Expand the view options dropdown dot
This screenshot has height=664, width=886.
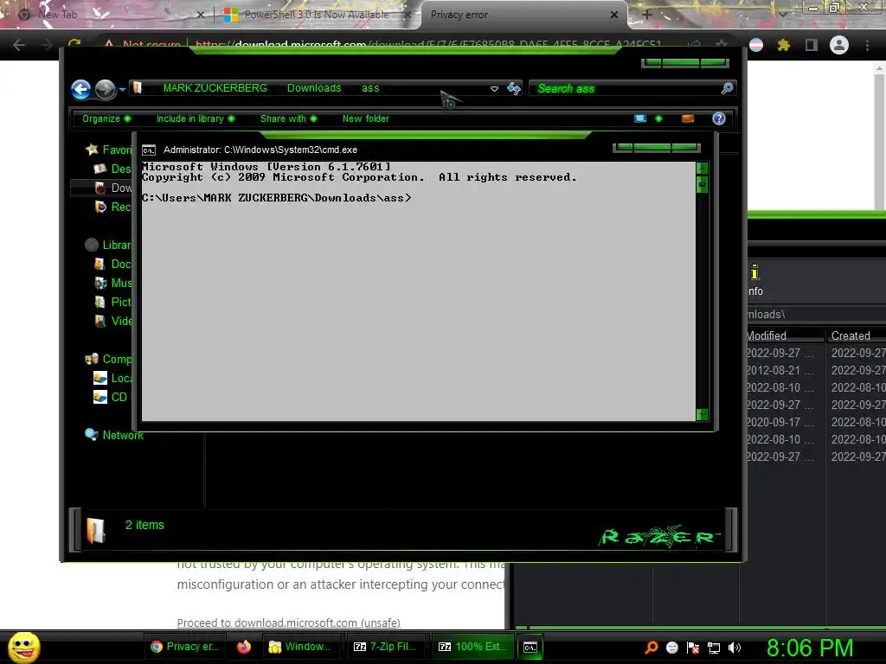tap(658, 118)
